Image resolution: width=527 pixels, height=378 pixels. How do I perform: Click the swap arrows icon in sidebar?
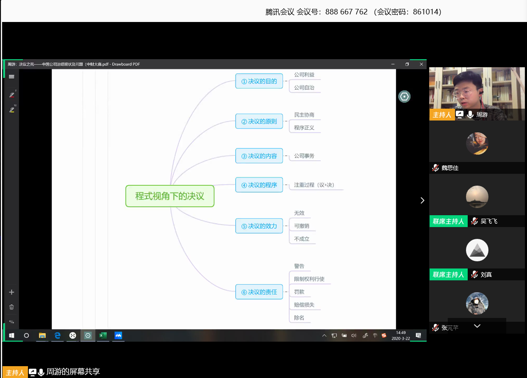coord(11,322)
